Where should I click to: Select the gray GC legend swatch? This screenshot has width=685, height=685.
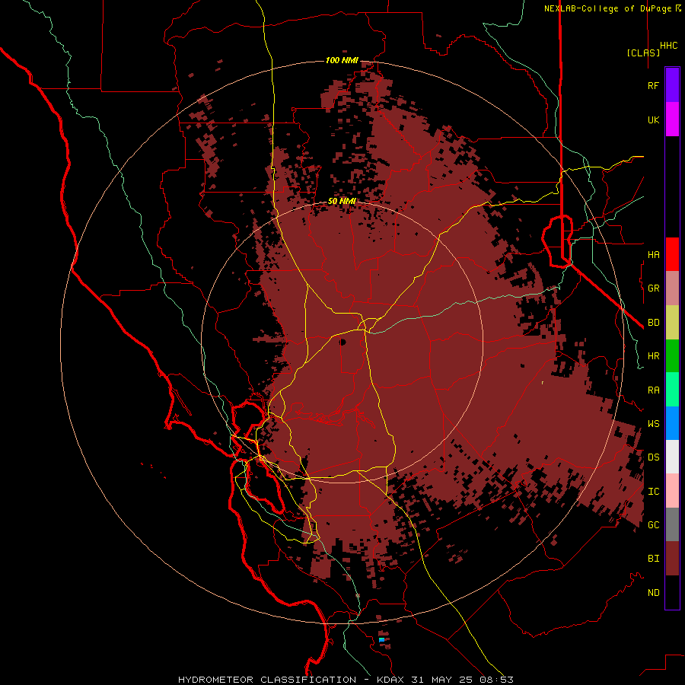pos(672,524)
